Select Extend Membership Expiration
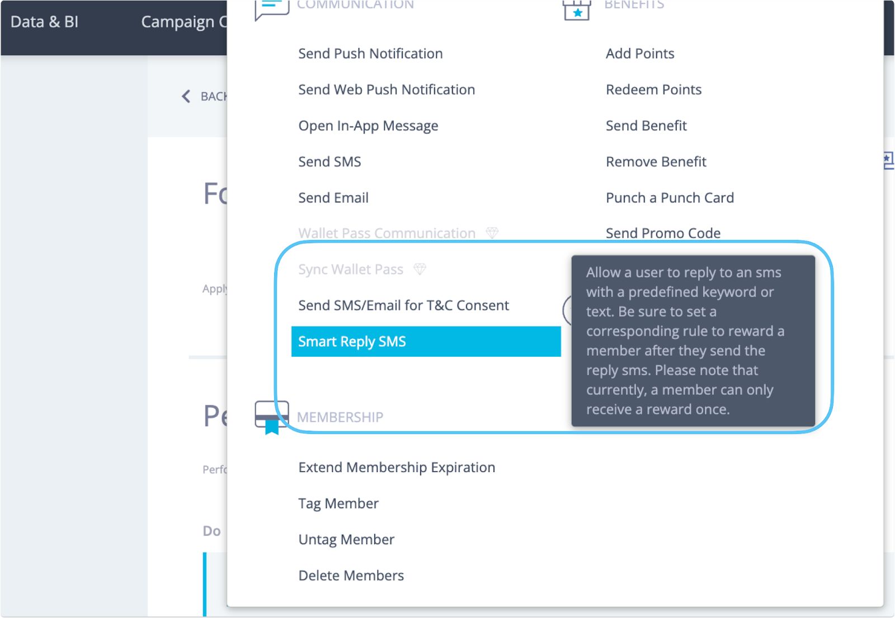Viewport: 895px width, 618px height. tap(397, 468)
